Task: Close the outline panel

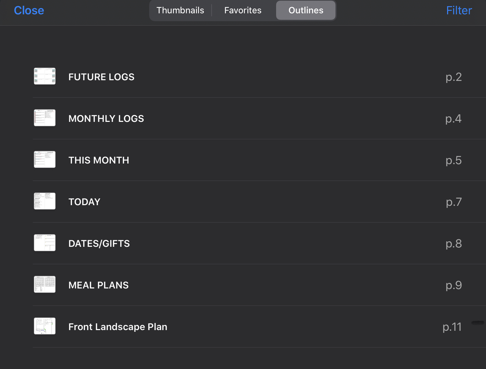Action: pos(29,11)
